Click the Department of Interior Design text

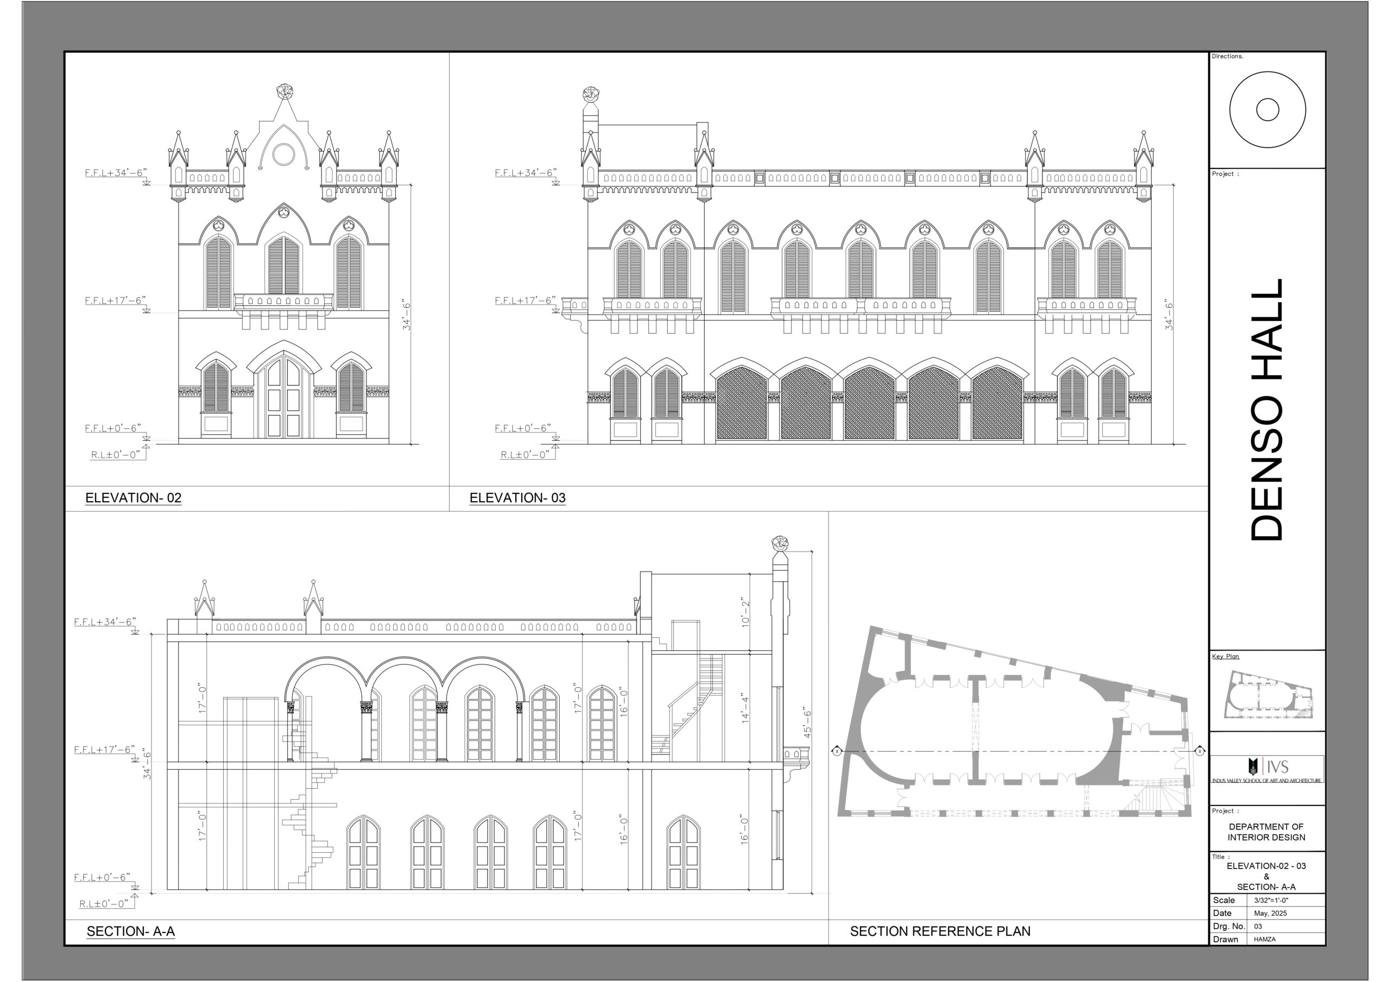[1266, 832]
